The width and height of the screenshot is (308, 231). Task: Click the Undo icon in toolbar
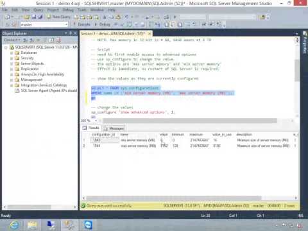[126, 17]
